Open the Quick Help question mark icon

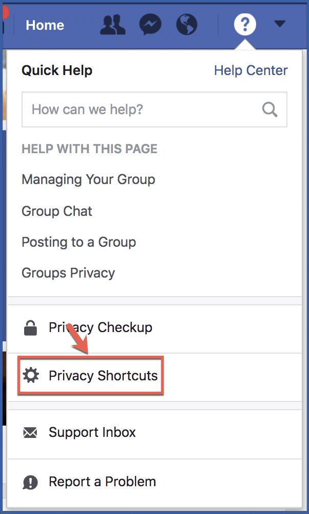click(x=245, y=24)
